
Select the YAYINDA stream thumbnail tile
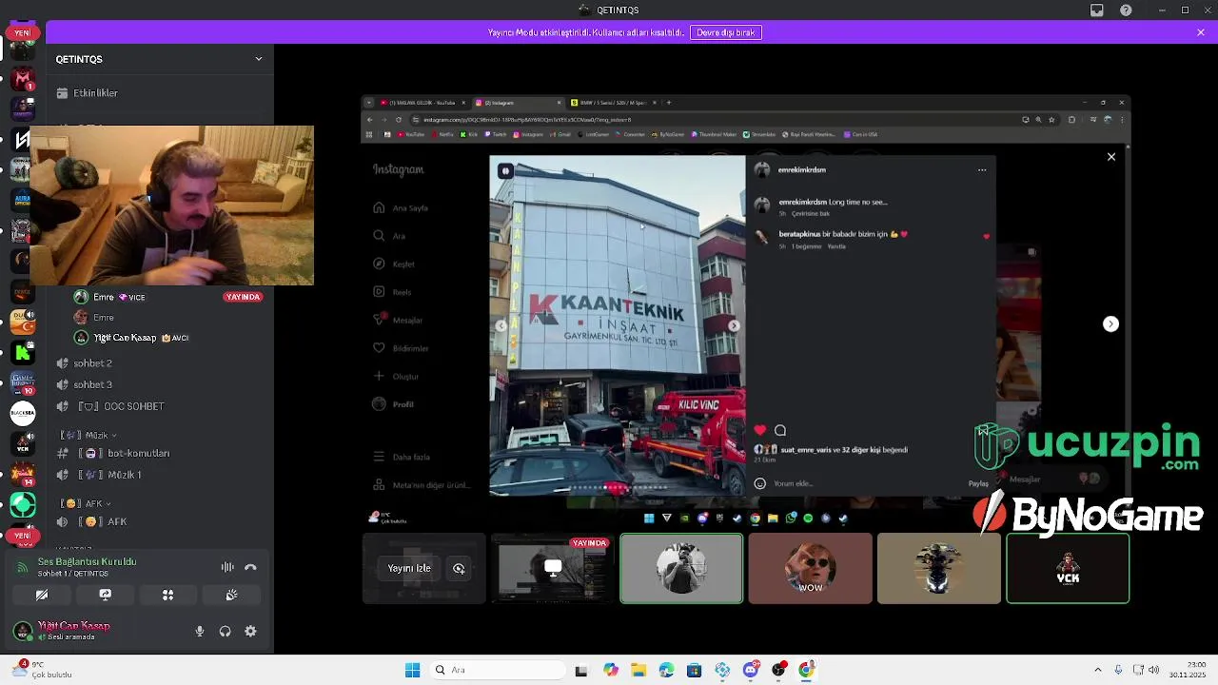click(553, 569)
